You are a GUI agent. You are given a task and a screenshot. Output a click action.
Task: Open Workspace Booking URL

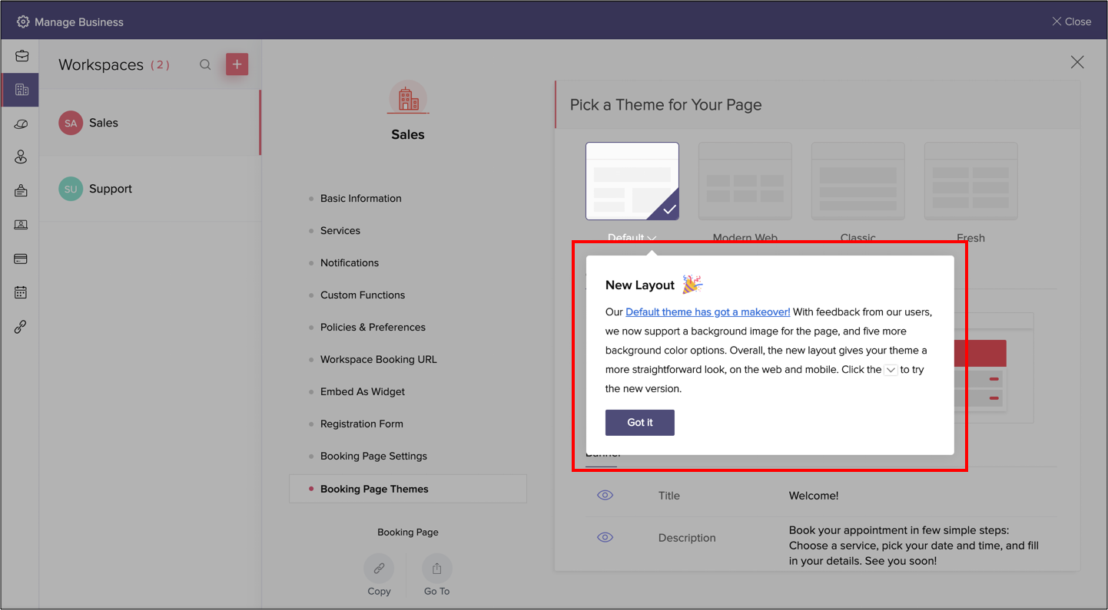click(378, 359)
